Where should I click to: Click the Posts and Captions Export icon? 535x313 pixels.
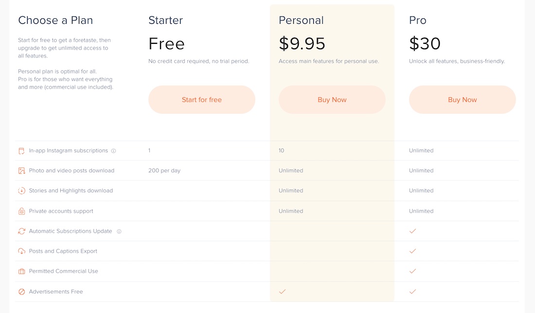point(21,251)
